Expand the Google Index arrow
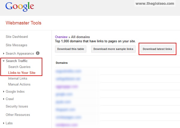 [4, 92]
